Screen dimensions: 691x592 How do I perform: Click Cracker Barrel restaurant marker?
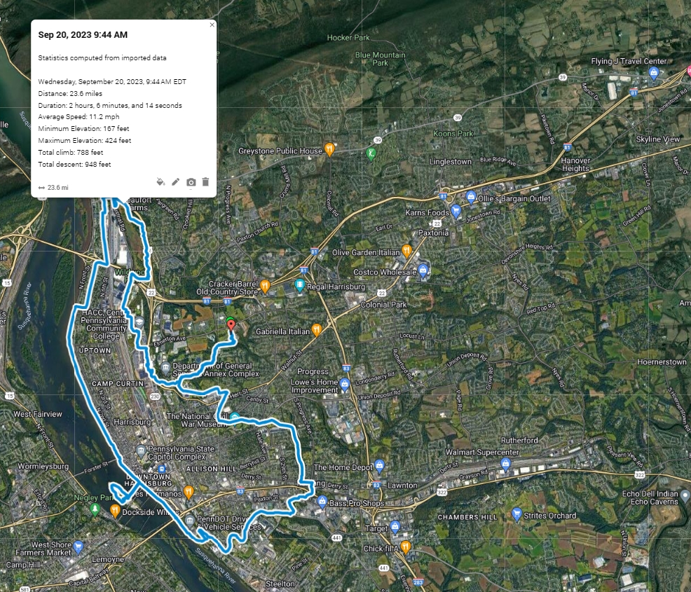pyautogui.click(x=265, y=285)
